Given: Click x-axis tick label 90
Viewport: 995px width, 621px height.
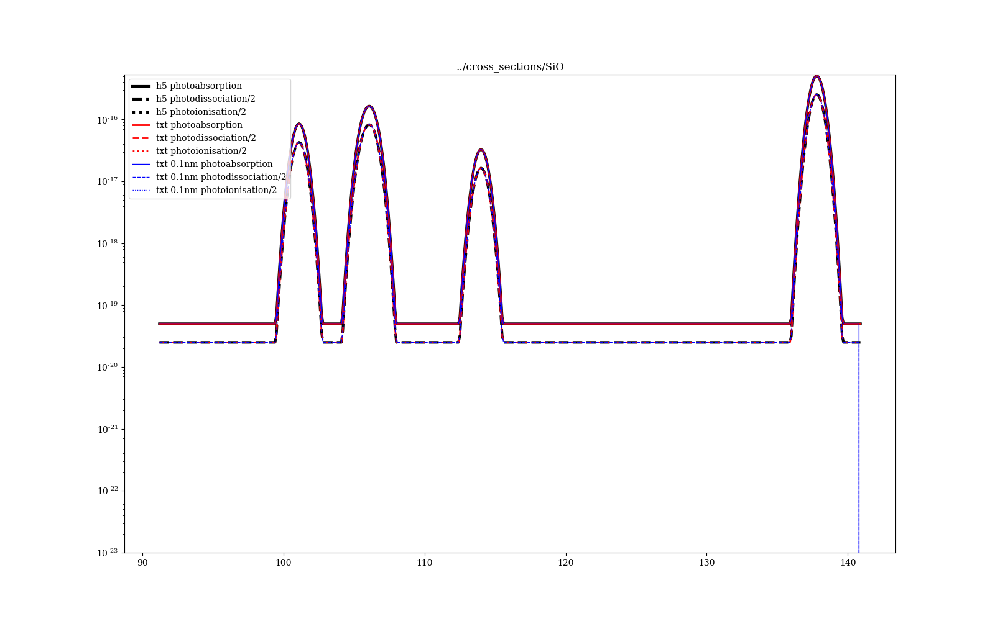Looking at the screenshot, I should [142, 563].
